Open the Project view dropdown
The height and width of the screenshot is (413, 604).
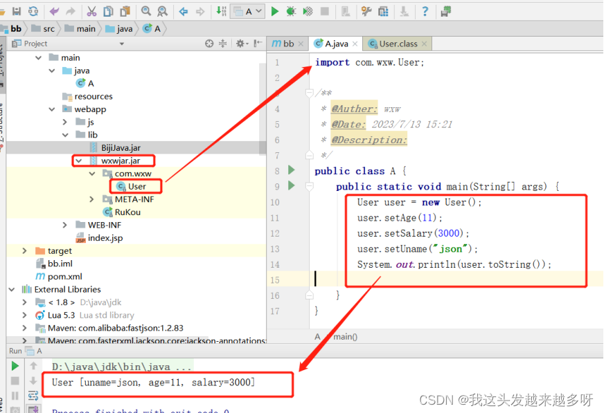[x=122, y=44]
